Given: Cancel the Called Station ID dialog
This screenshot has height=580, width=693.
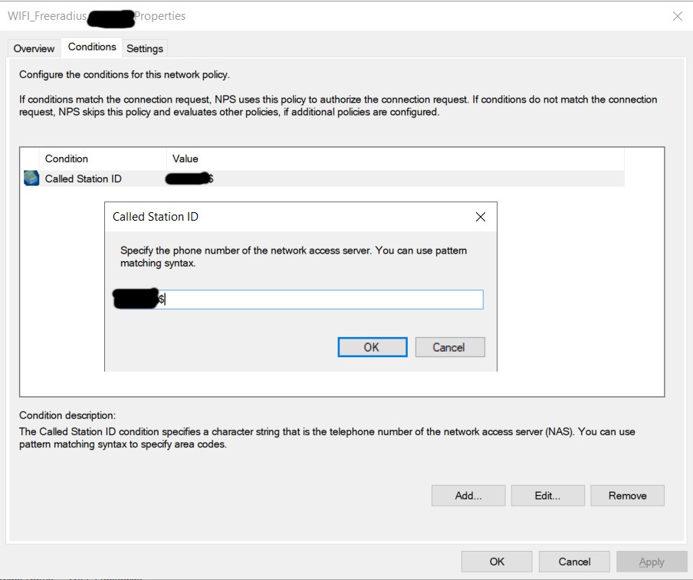Looking at the screenshot, I should [449, 347].
